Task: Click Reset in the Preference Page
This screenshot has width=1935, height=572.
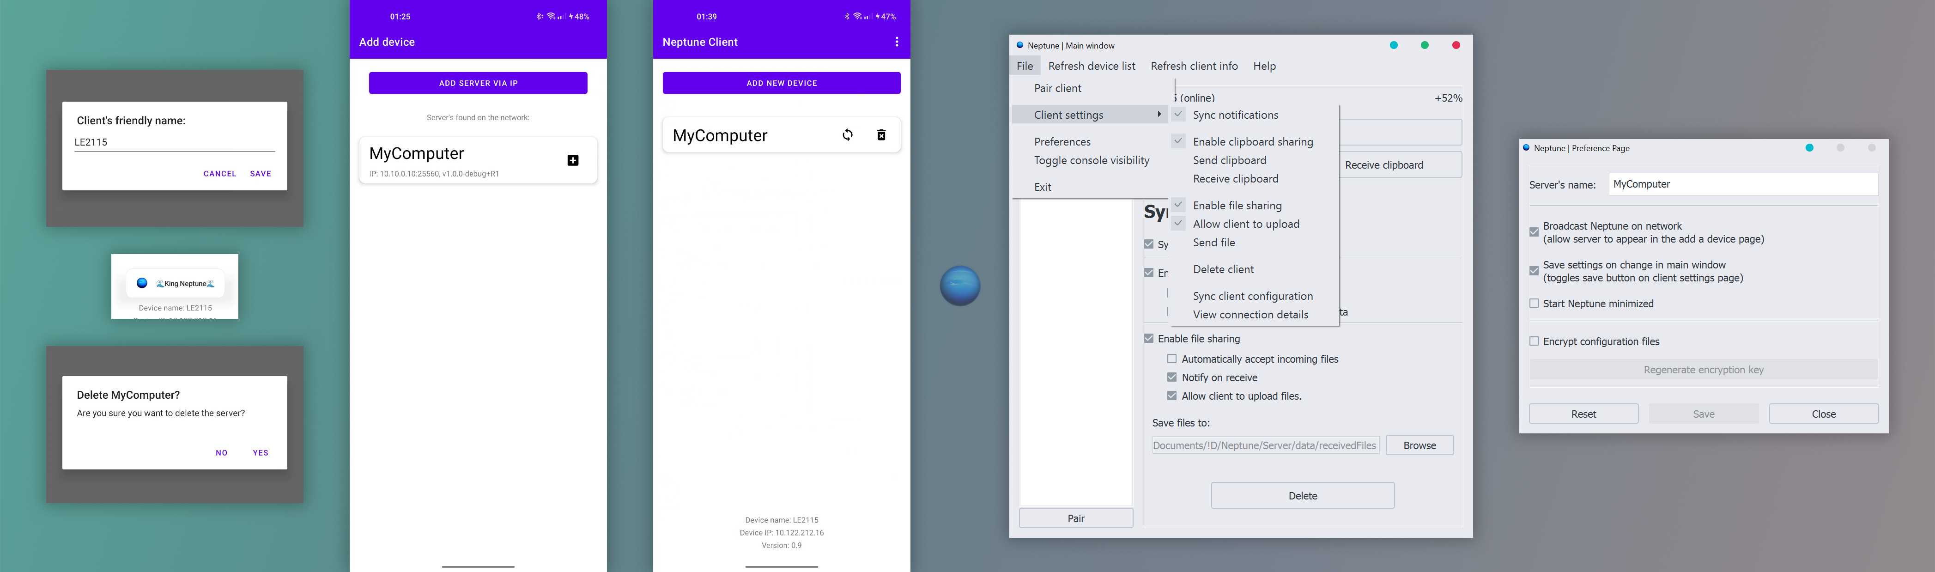Action: click(1583, 414)
